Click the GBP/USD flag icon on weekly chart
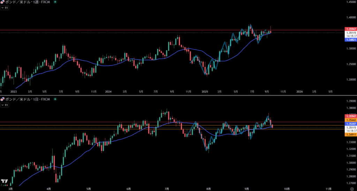 (x=2, y=2)
